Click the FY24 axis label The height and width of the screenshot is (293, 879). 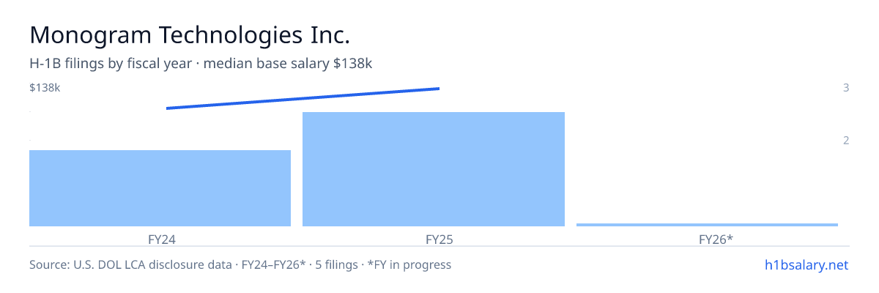coord(161,239)
